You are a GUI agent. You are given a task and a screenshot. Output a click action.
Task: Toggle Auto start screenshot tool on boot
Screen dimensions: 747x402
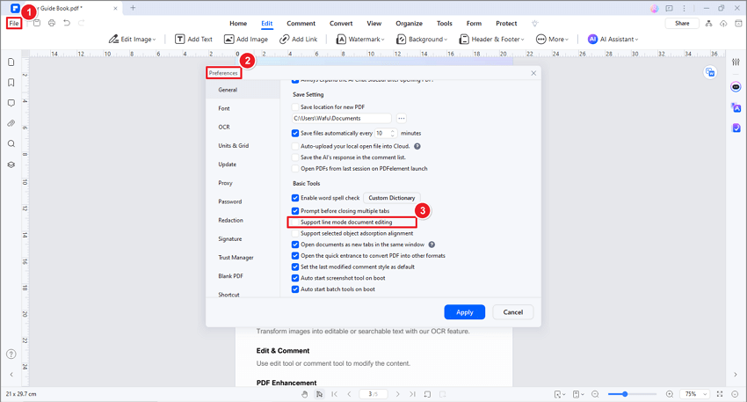(295, 278)
